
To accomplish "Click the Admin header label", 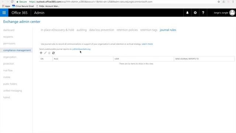I will point(39,13).
